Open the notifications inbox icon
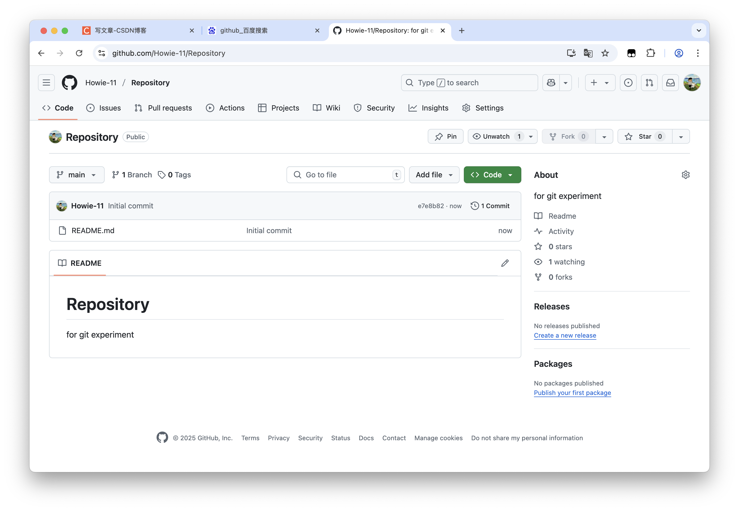Screen dimensions: 739x511 pyautogui.click(x=670, y=83)
